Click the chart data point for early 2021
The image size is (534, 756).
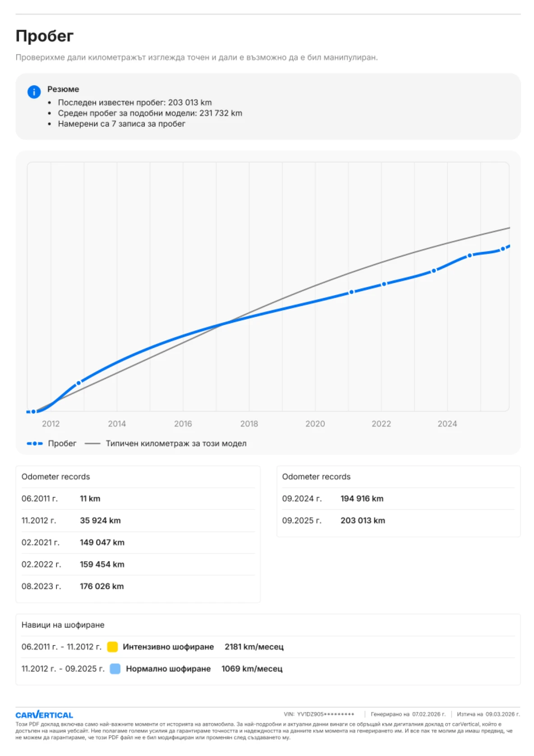click(352, 292)
